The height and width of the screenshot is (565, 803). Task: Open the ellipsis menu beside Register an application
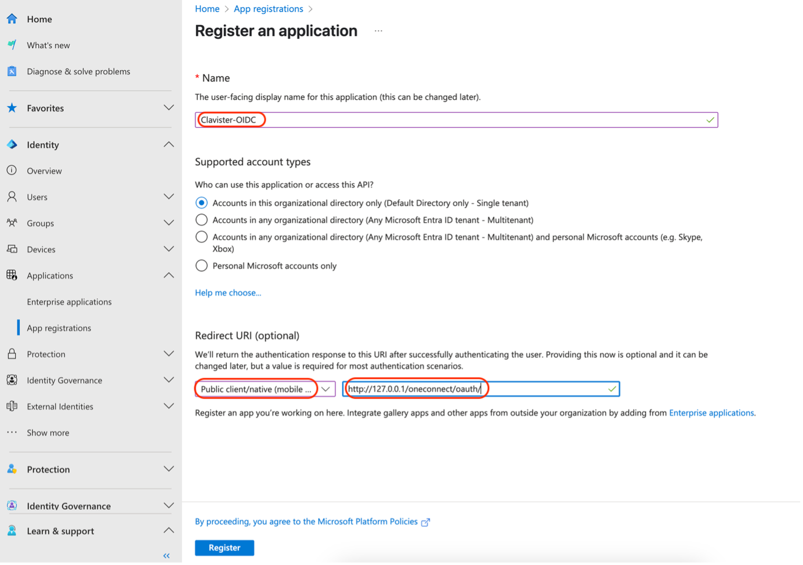(378, 31)
